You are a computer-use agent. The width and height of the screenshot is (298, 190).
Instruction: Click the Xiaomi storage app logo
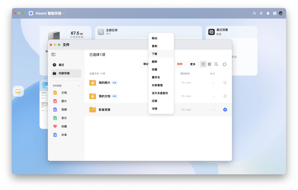pos(31,13)
